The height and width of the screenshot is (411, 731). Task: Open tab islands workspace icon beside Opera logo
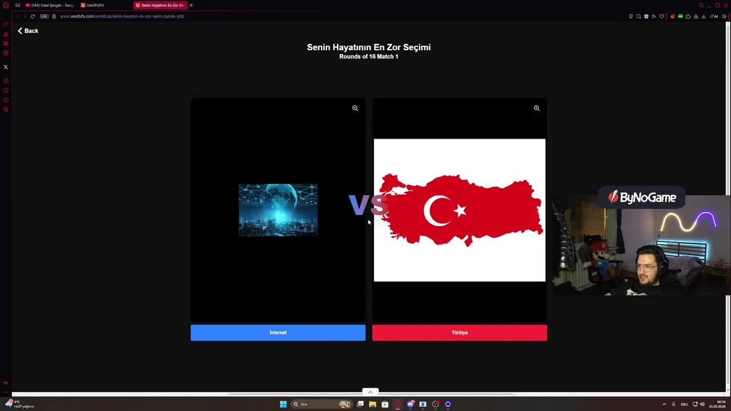18,5
